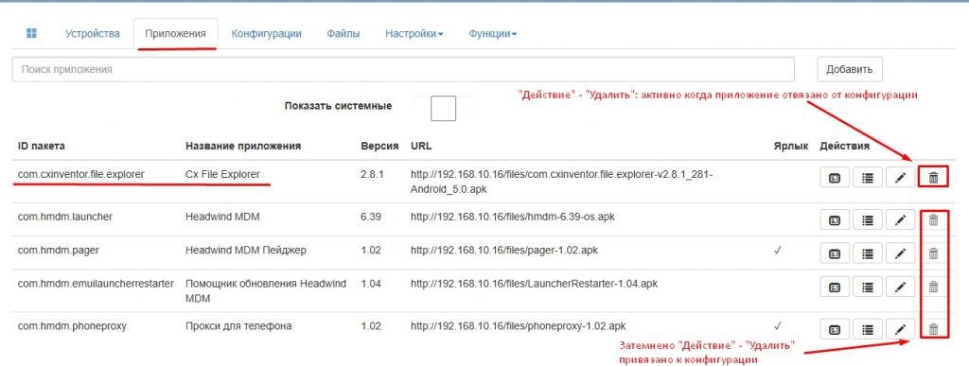
Task: Open versions for Cx File Explorer
Action: (835, 179)
